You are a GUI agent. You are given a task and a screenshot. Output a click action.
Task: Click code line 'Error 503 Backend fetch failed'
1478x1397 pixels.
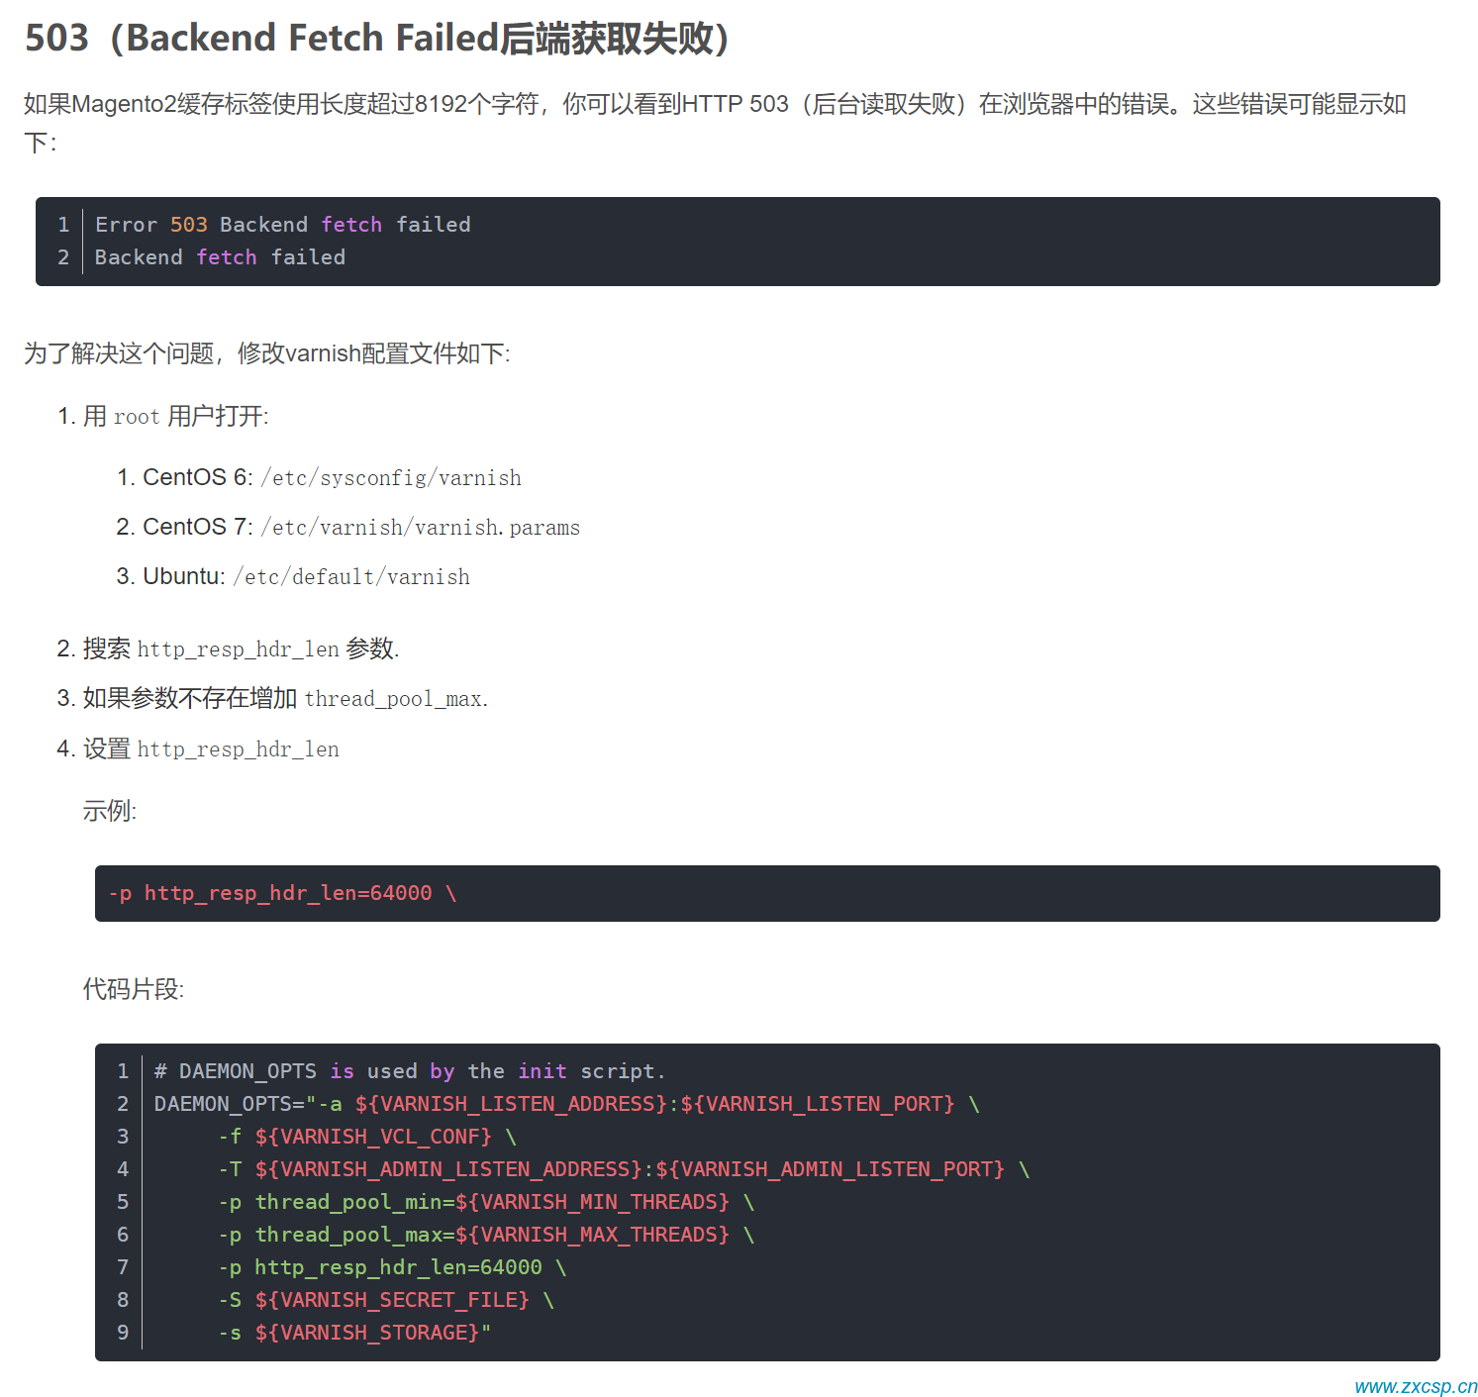[282, 225]
